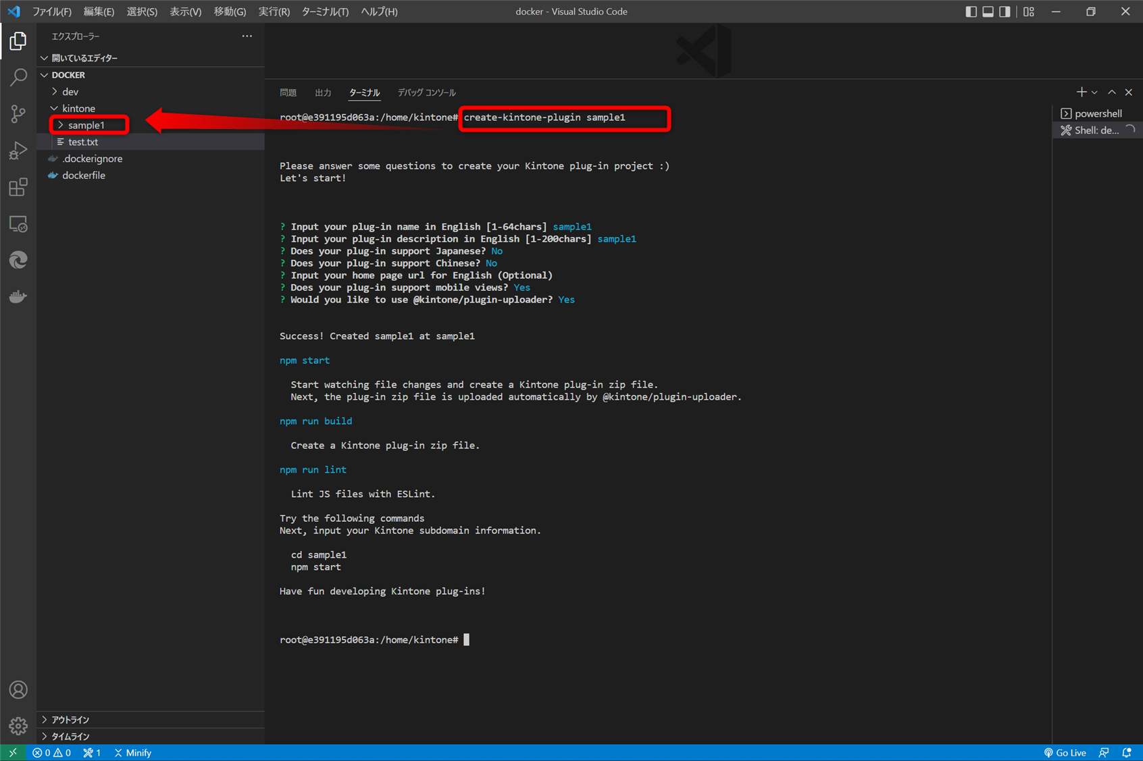The width and height of the screenshot is (1143, 761).
Task: Switch to the Debug Console tab (デバッグ コンソール)
Action: 426,93
